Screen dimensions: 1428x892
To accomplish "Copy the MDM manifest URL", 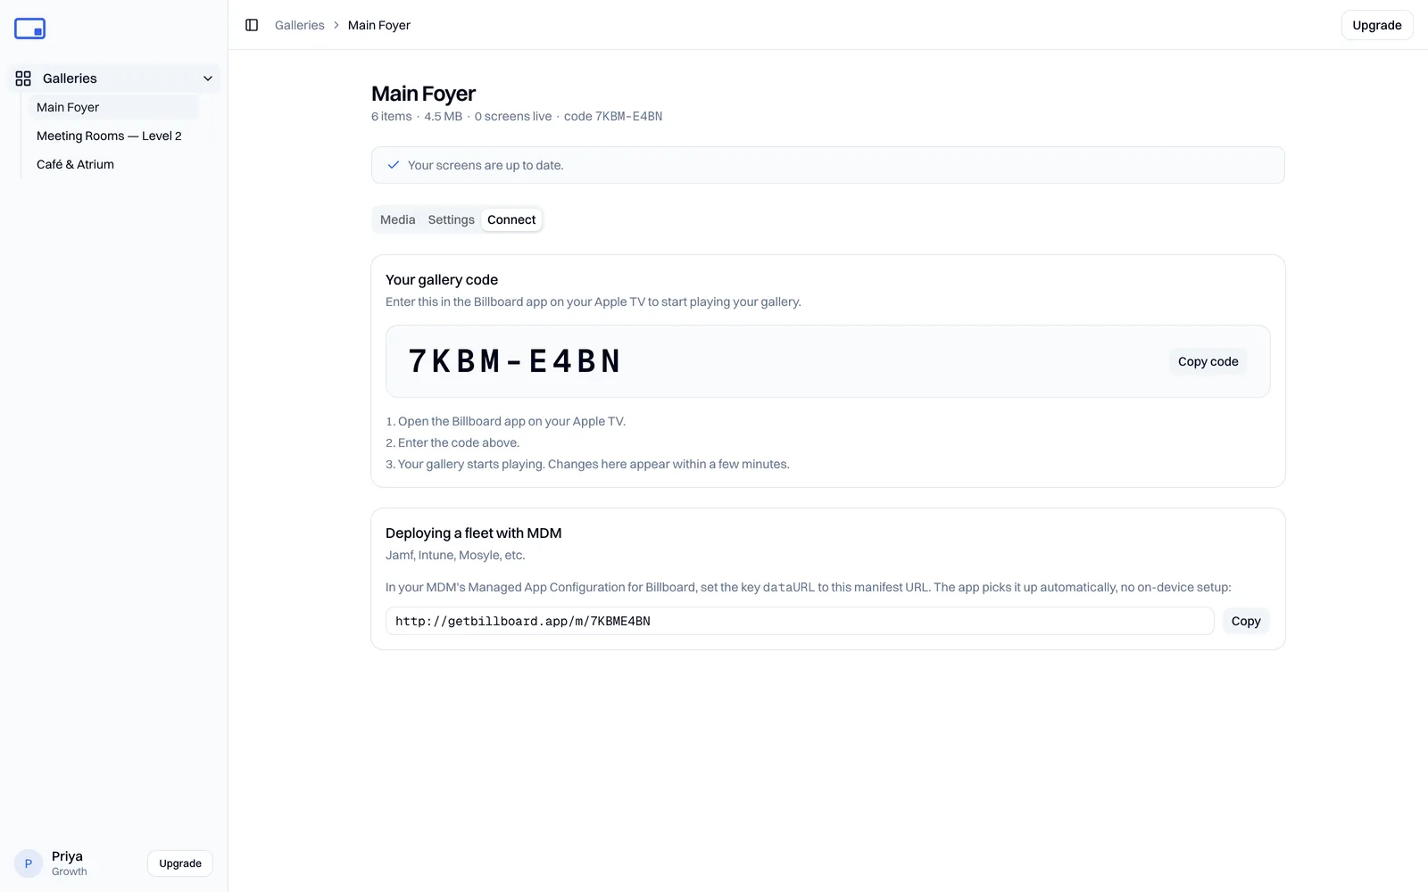I will (1246, 621).
